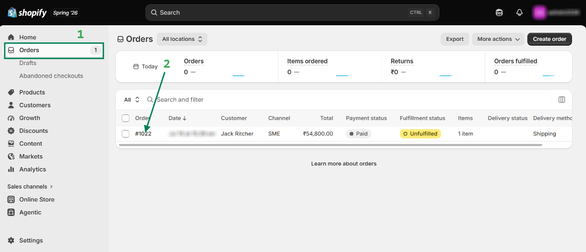586x252 pixels.
Task: Open the edit columns icon in orders table
Action: pos(561,99)
